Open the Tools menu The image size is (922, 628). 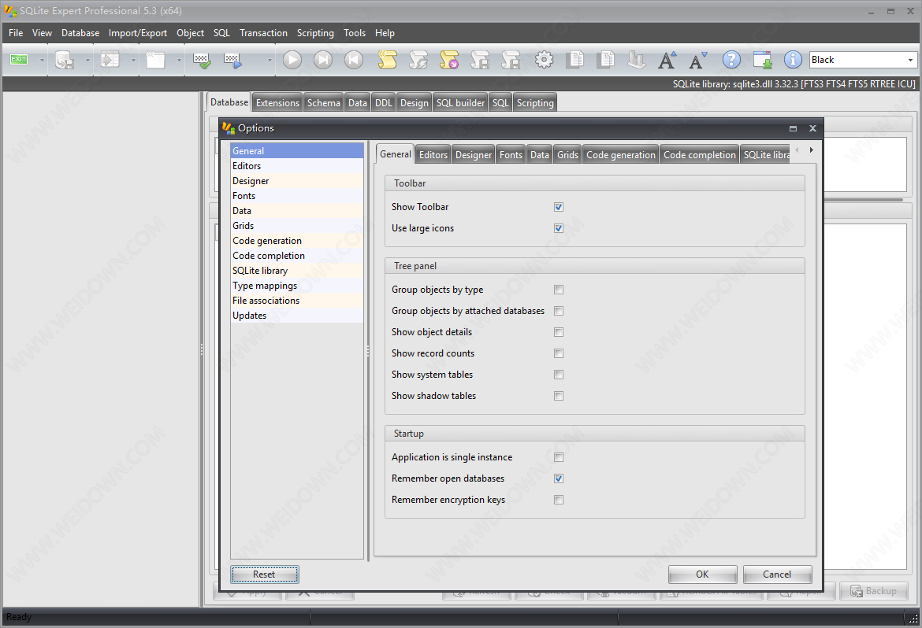(355, 33)
